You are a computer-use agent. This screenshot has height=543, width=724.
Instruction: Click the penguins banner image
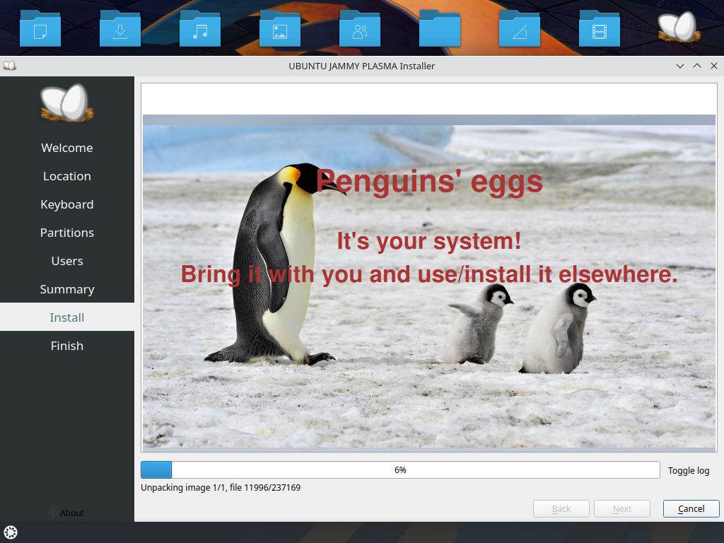(428, 283)
